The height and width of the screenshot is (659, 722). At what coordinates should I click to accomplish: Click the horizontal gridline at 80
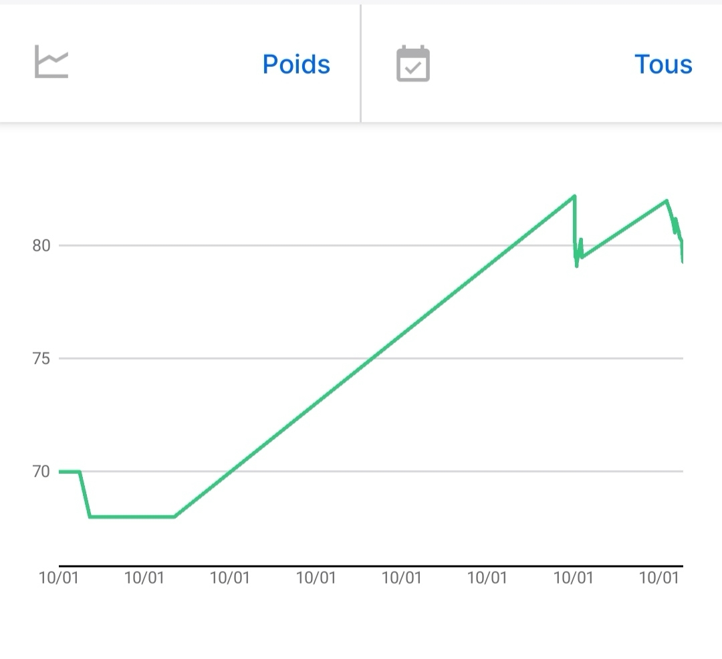(x=301, y=245)
